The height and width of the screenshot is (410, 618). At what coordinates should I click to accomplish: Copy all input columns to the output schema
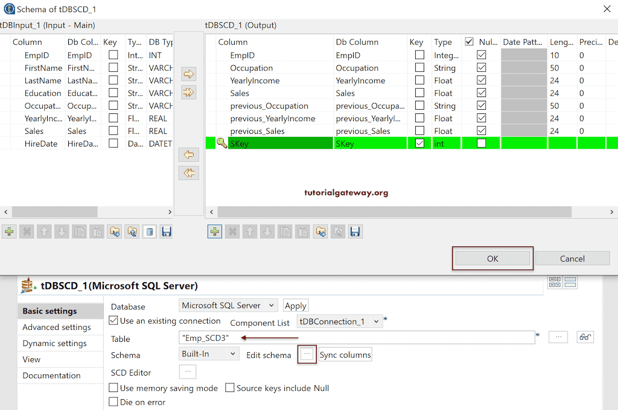coord(190,92)
